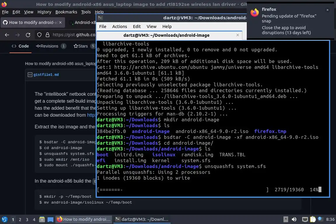Viewport: 336px width, 224px height.
Task: Open the Firefox Edit menu
Action: point(16,12)
